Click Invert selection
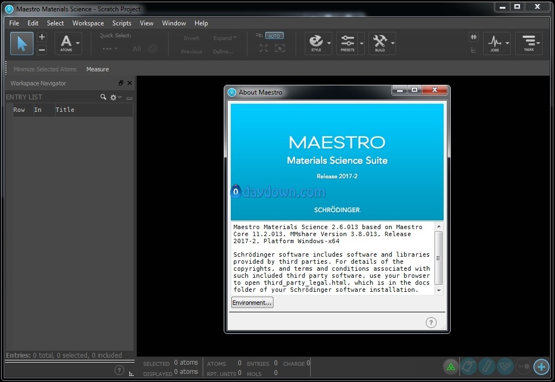The height and width of the screenshot is (382, 555). [x=191, y=38]
